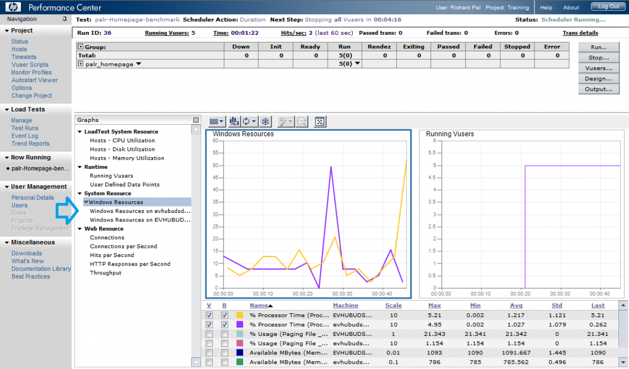629x369 pixels.
Task: Click the maximize graph icon in toolbar
Action: pos(320,121)
